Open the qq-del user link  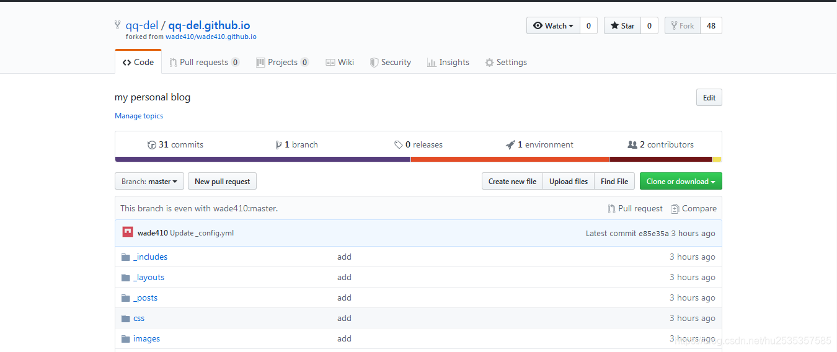point(142,25)
